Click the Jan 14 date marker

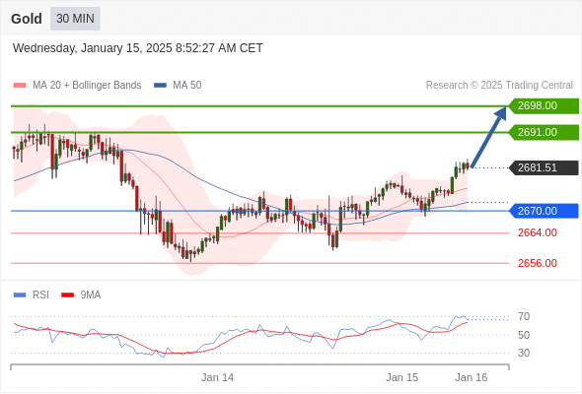(x=217, y=377)
